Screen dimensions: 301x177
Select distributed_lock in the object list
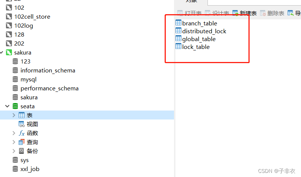(x=204, y=31)
